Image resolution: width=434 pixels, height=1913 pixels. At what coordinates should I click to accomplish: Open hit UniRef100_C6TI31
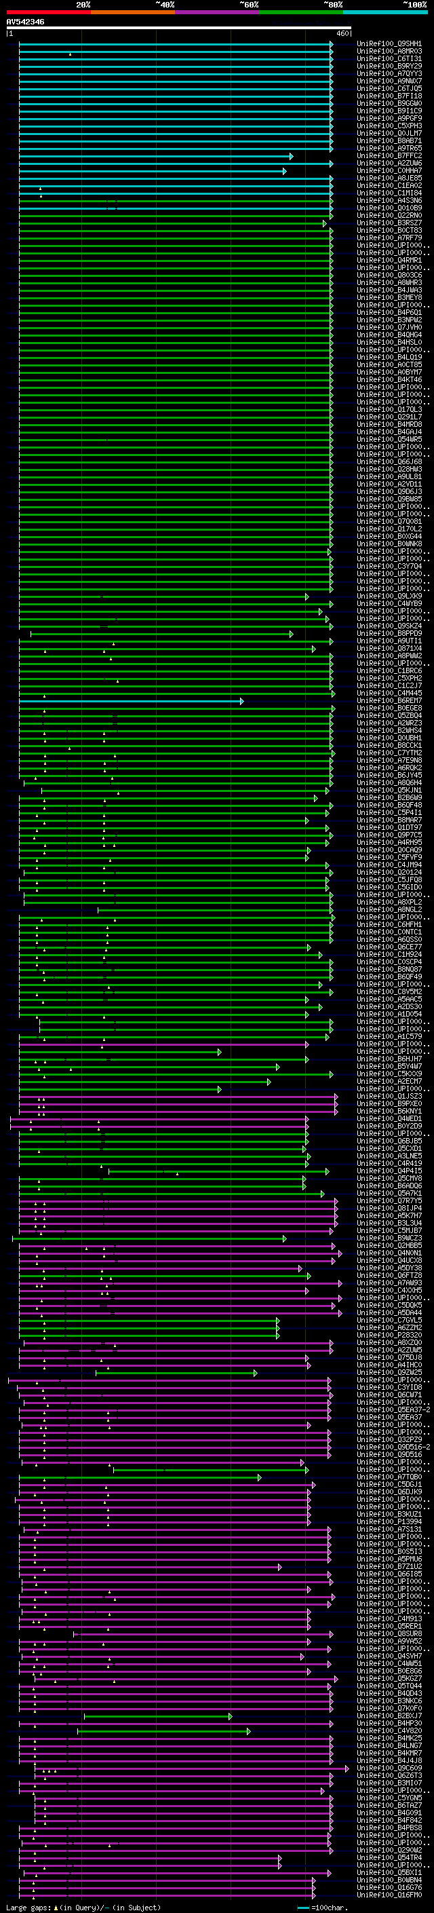click(389, 58)
